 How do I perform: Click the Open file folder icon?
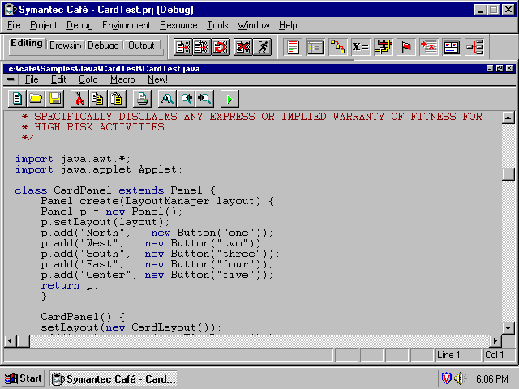36,99
